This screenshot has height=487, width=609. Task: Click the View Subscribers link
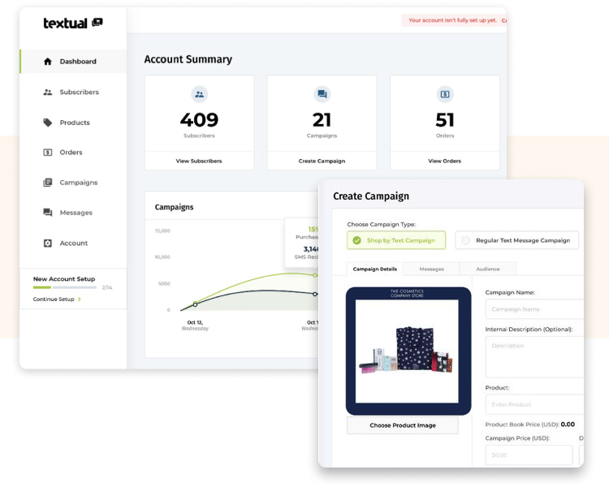pos(199,161)
